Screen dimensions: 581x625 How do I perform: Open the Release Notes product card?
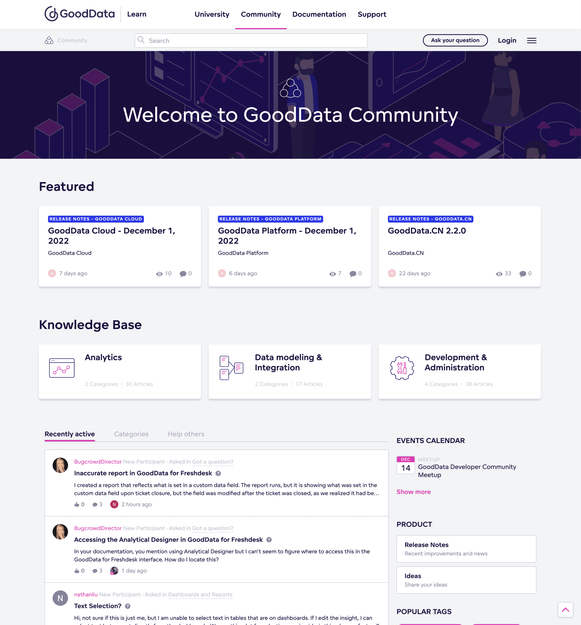point(466,549)
